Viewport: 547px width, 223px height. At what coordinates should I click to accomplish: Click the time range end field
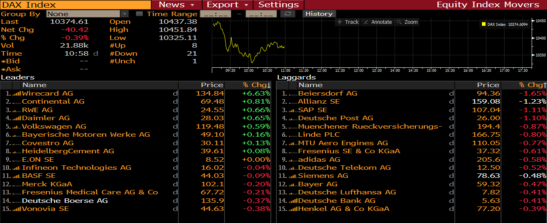261,14
